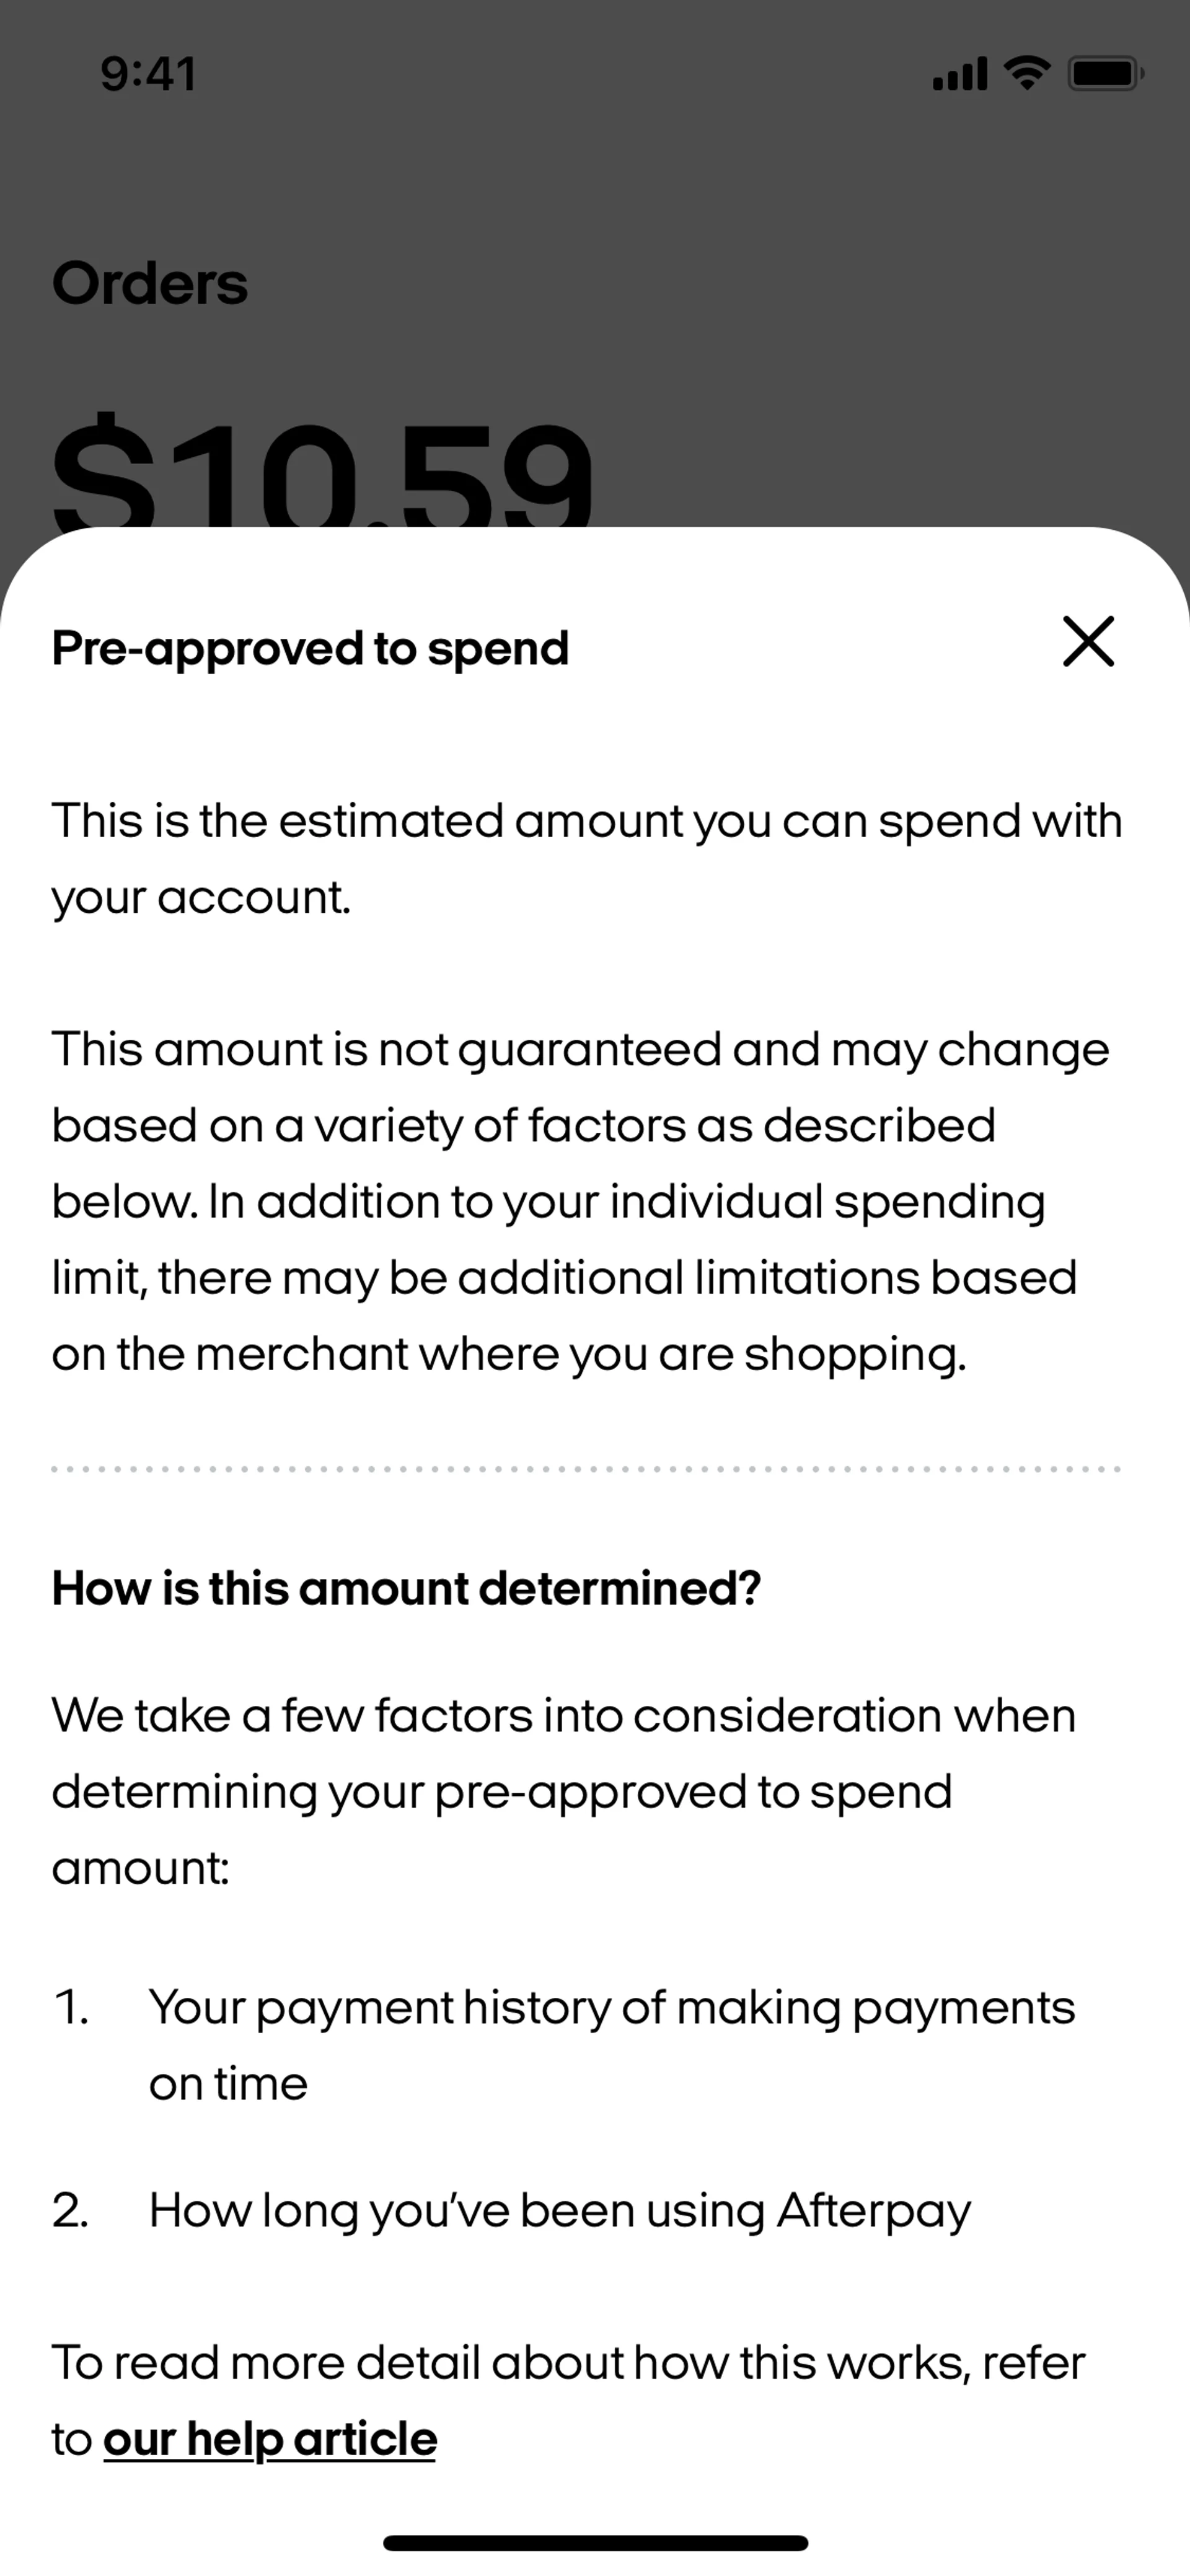The image size is (1190, 2576).
Task: Tap the 'Pre-approved to spend' sheet title
Action: 310,648
